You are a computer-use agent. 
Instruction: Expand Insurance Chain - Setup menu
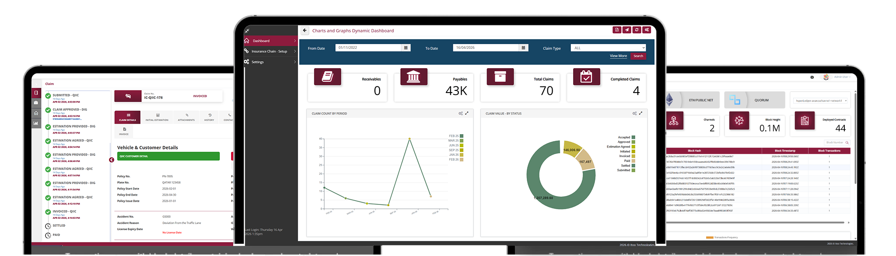270,51
